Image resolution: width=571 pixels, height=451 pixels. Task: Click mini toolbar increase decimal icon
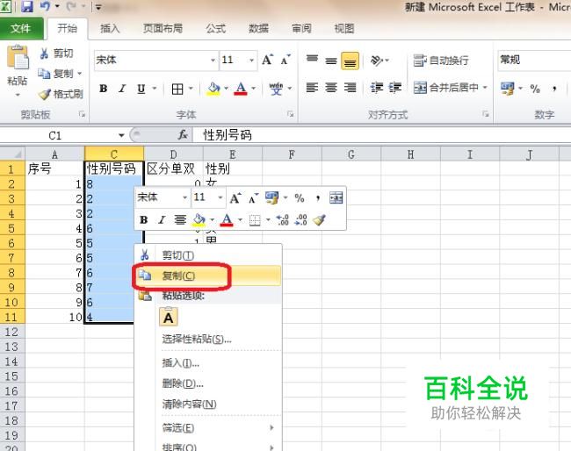pos(283,219)
